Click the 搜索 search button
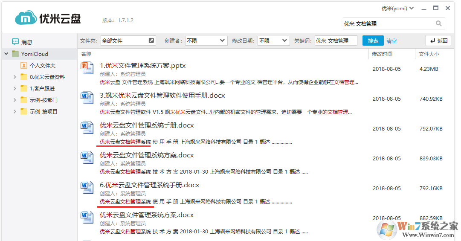Image resolution: width=461 pixels, height=241 pixels. point(373,41)
